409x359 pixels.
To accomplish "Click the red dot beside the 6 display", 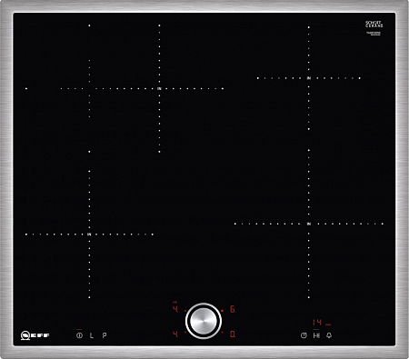I will click(x=223, y=311).
